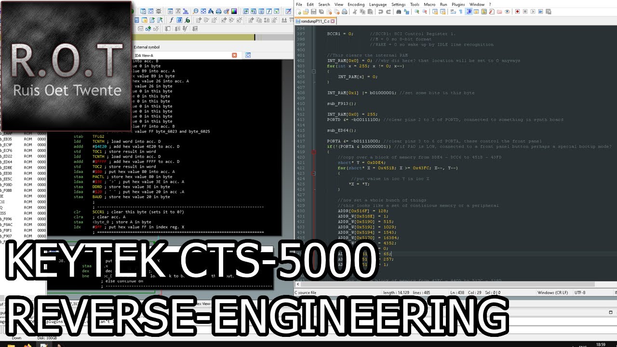This screenshot has width=617, height=347.
Task: Start macro recording red dot button
Action: [x=517, y=11]
